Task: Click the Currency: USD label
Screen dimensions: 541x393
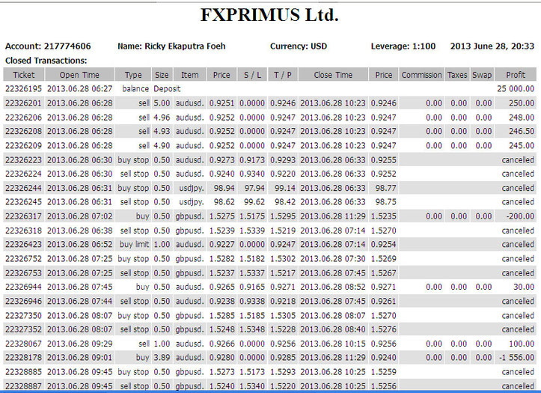Action: (x=299, y=46)
